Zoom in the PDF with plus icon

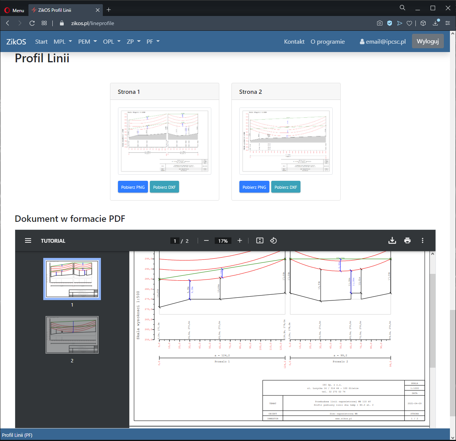[x=240, y=240]
